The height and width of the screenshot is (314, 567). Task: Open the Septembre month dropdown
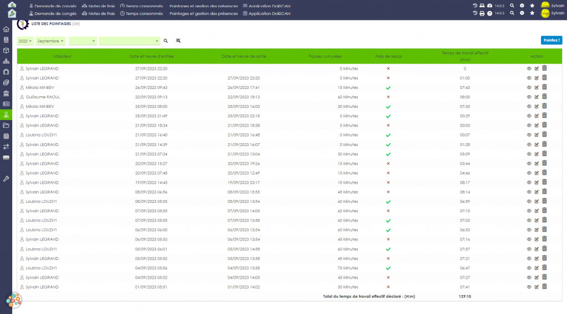point(50,41)
